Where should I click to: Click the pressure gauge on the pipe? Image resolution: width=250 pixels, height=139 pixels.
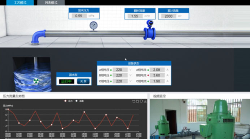pos(94,26)
